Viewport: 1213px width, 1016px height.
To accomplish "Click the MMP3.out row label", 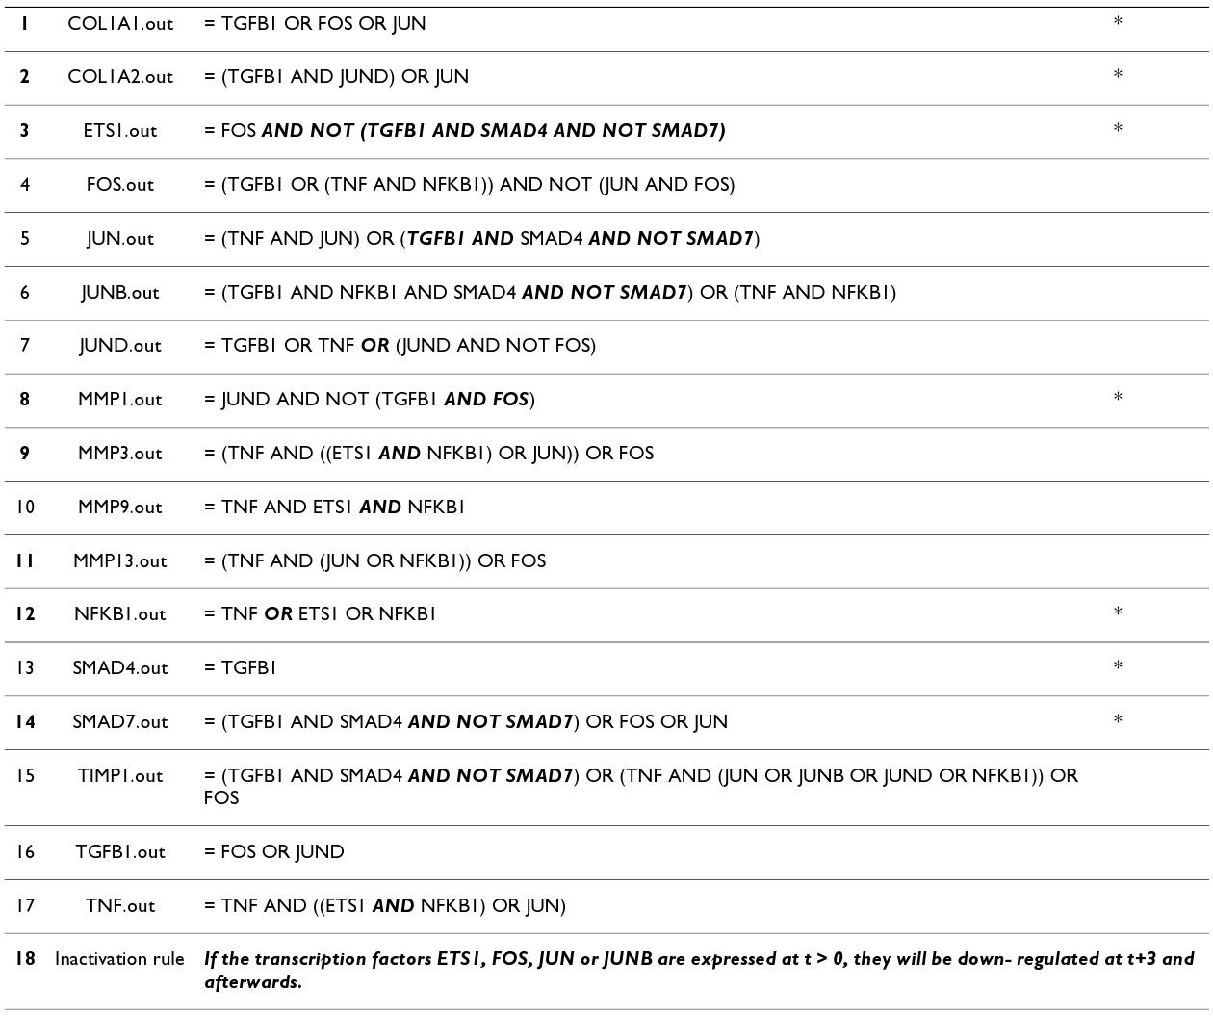I will [120, 454].
